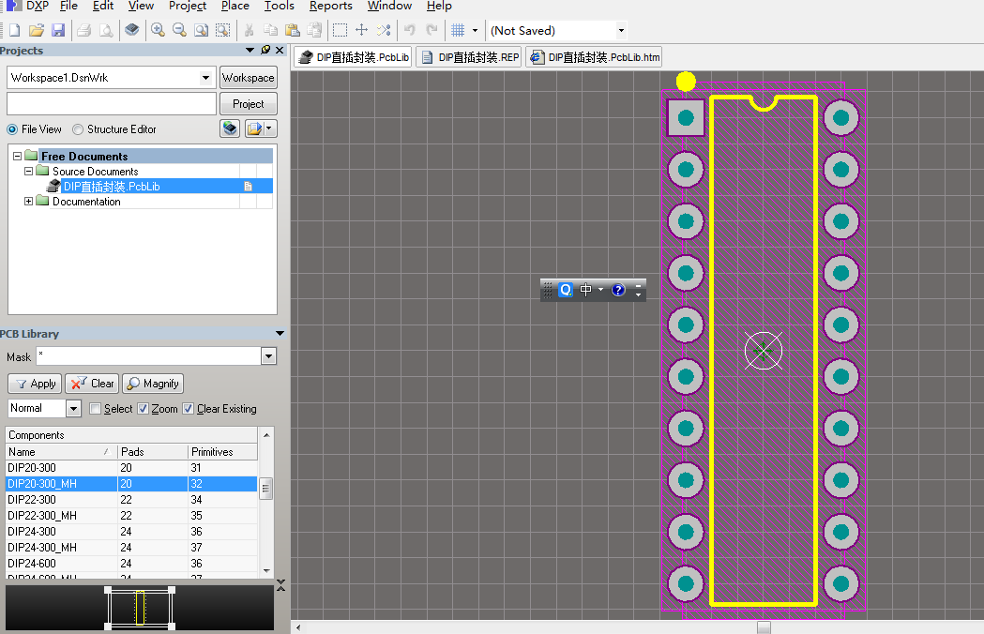Viewport: 984px width, 634px height.
Task: Open the Normal mode dropdown
Action: (x=73, y=409)
